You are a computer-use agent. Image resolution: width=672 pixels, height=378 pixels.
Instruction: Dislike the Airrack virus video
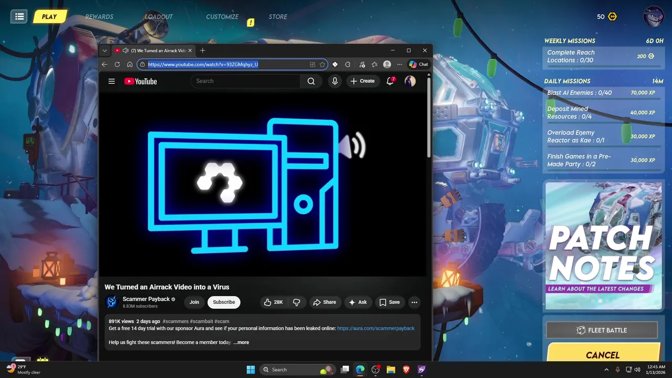tap(297, 302)
